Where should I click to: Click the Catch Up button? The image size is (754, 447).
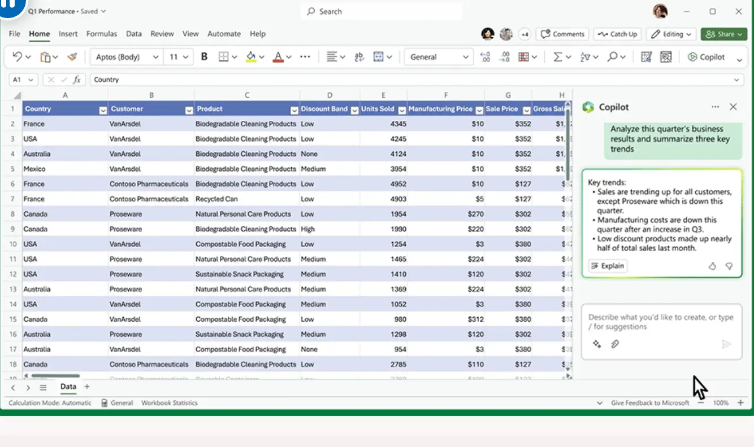point(618,34)
